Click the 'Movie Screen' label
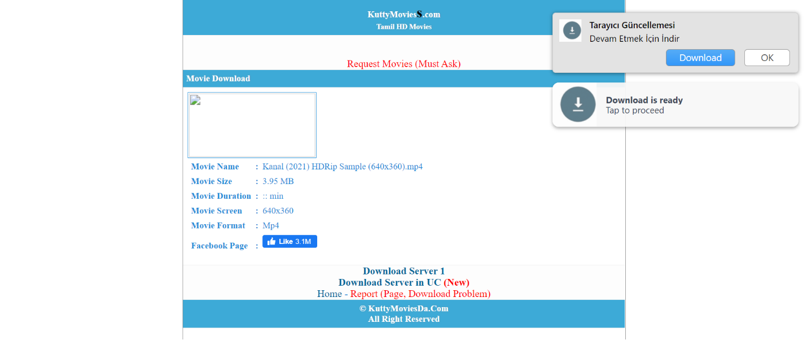Screen dimensions: 807x345 pyautogui.click(x=217, y=211)
